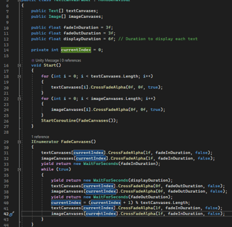Screen dimensions: 232x227
Task: Click highlighted currentIndex on line 32
Action: coord(91,158)
